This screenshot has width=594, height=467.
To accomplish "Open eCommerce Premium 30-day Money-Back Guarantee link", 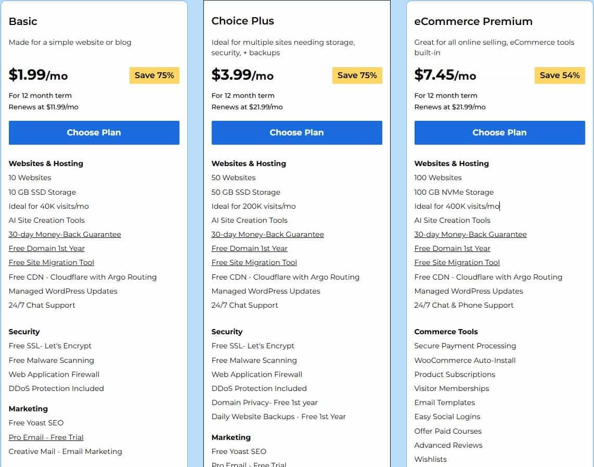I will [470, 234].
